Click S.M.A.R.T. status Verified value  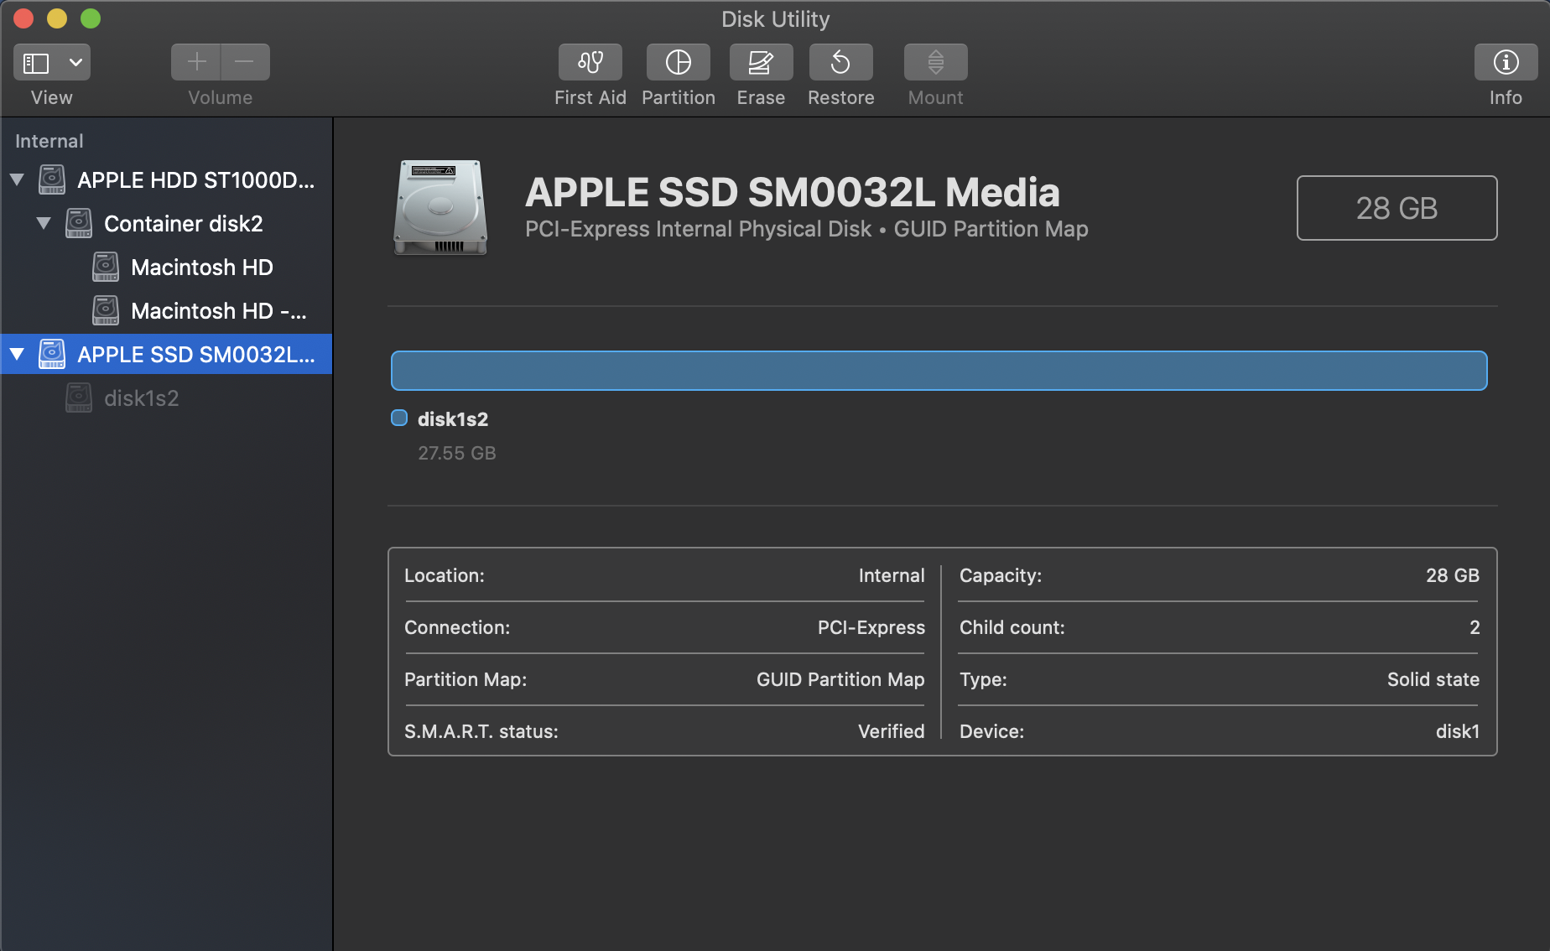pos(891,731)
